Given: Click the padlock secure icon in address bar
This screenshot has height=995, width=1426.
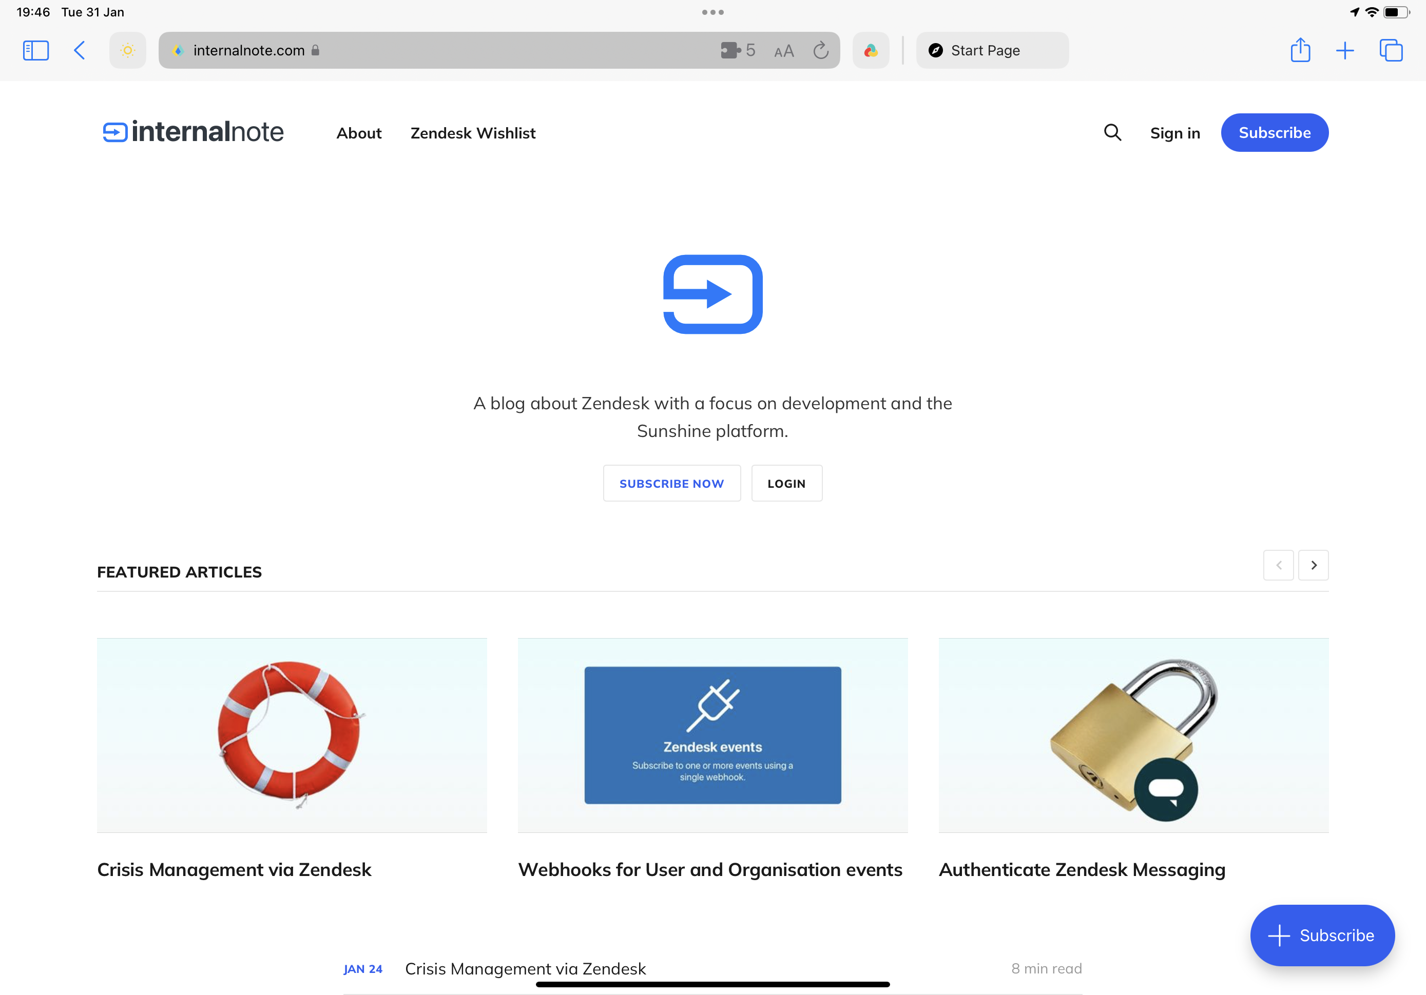Looking at the screenshot, I should pyautogui.click(x=315, y=50).
